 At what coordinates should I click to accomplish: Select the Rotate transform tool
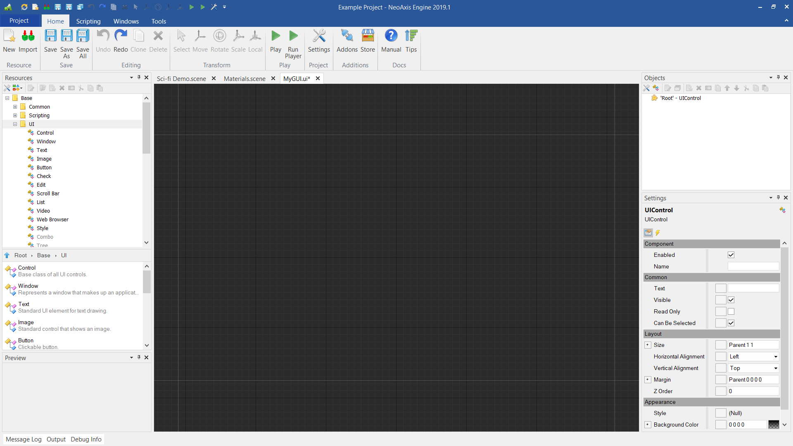pos(220,40)
